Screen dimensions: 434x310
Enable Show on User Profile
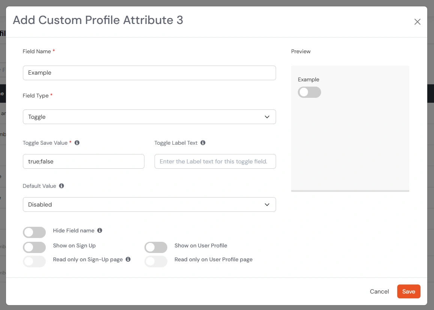pyautogui.click(x=156, y=247)
